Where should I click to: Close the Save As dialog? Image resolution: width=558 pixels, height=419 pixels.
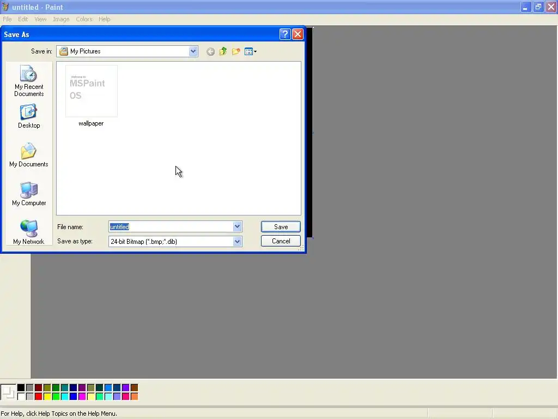(298, 34)
